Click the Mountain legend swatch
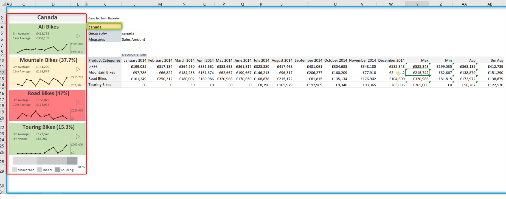 point(15,170)
